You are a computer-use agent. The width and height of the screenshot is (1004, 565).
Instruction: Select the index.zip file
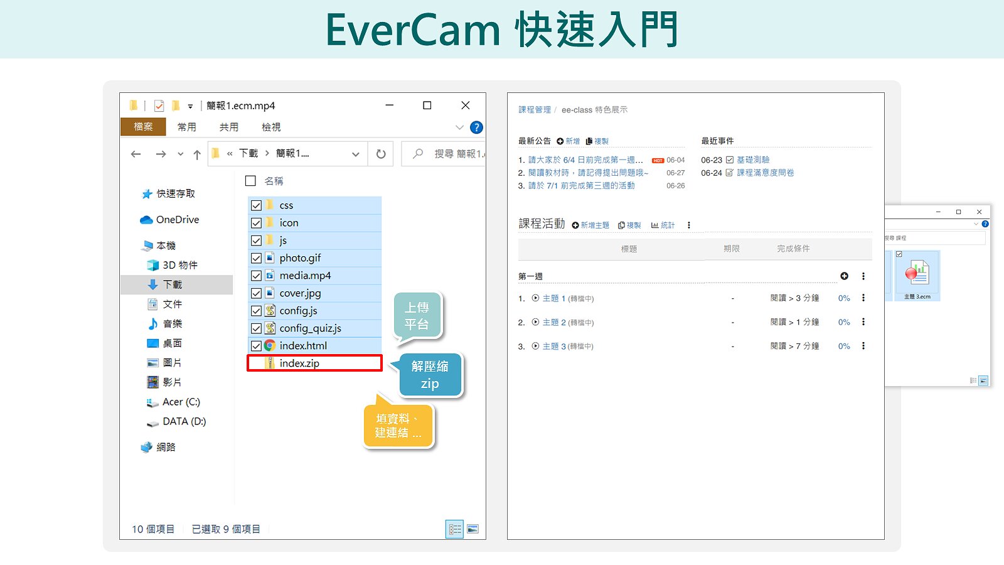coord(299,363)
